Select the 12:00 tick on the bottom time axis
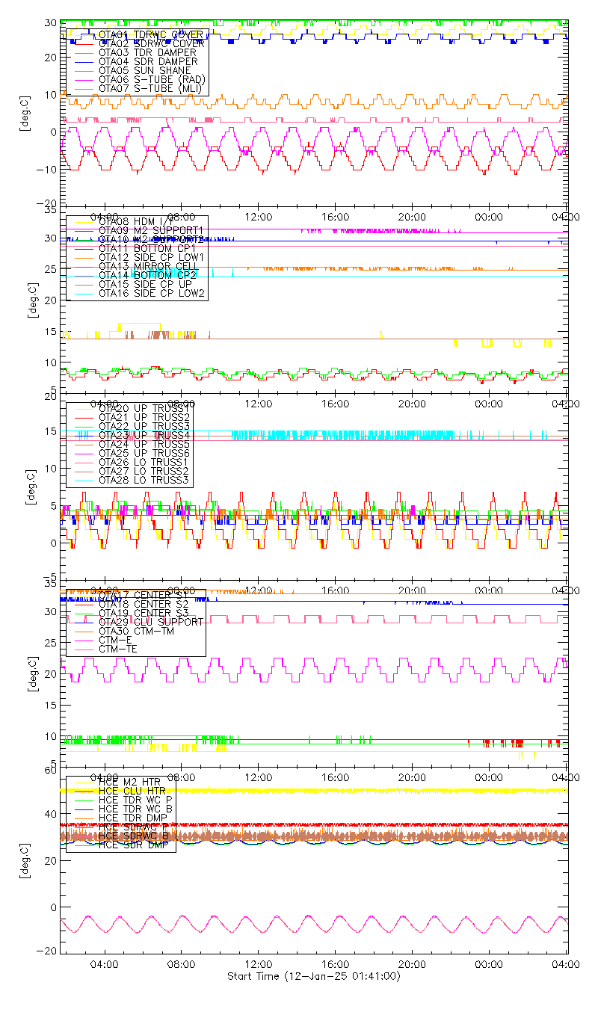 (258, 965)
